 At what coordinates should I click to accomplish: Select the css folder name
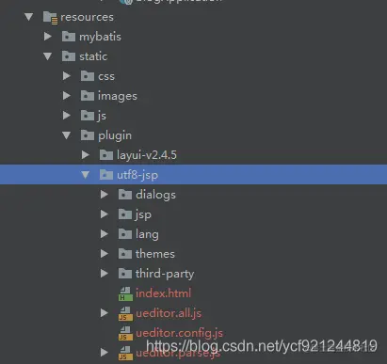(106, 76)
